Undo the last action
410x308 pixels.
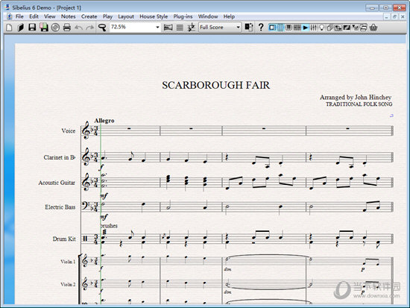pyautogui.click(x=78, y=27)
